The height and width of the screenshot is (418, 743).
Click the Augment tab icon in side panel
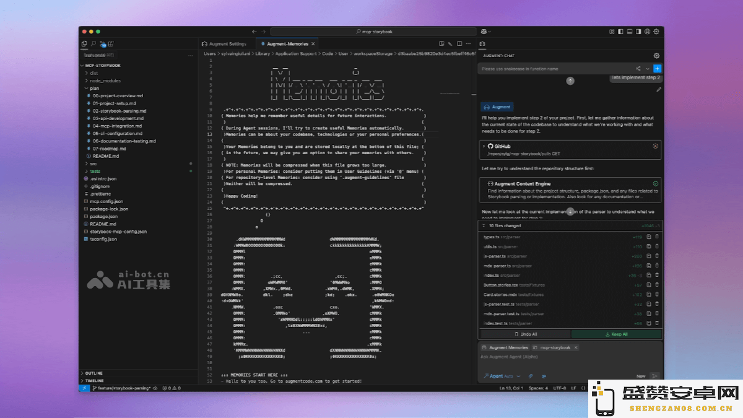pyautogui.click(x=483, y=44)
